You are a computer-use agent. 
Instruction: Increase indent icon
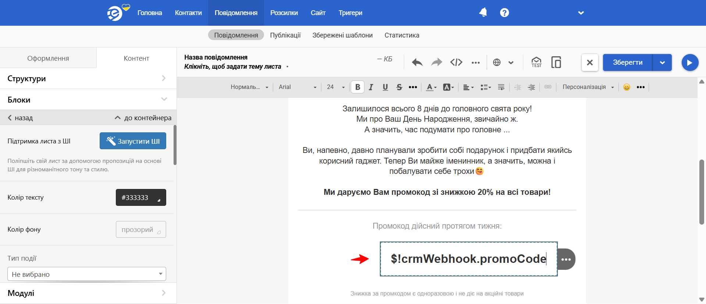coord(531,87)
